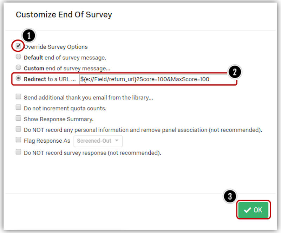Select Default end of survey message radio
This screenshot has height=233, width=281.
click(x=18, y=57)
